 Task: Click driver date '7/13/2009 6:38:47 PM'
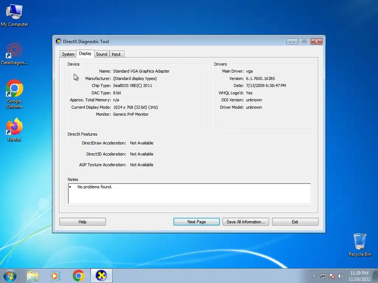tap(266, 85)
